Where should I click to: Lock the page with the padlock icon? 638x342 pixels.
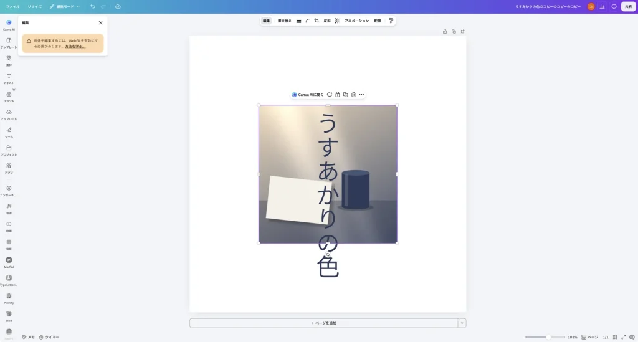click(x=445, y=31)
